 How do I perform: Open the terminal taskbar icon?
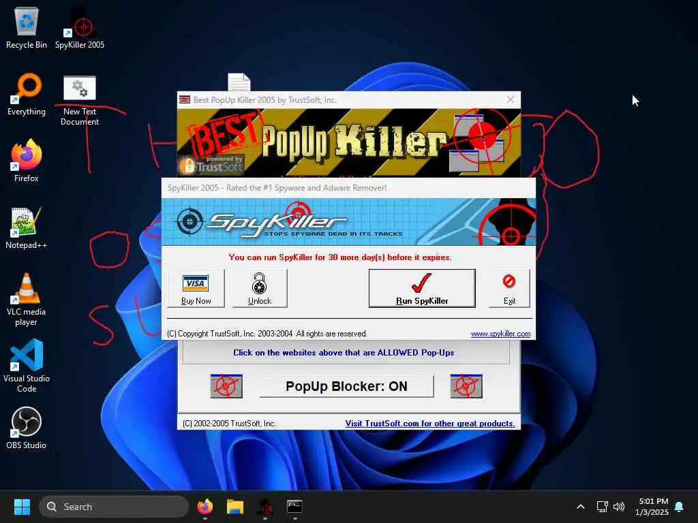[294, 507]
